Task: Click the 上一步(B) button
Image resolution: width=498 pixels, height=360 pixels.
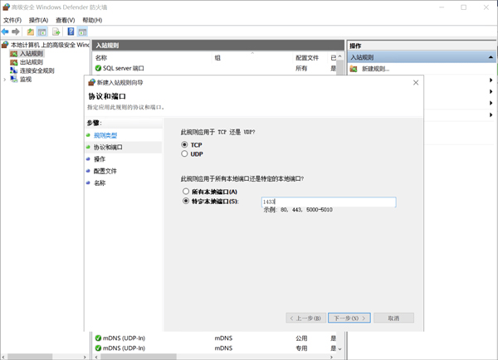Action: [x=305, y=318]
